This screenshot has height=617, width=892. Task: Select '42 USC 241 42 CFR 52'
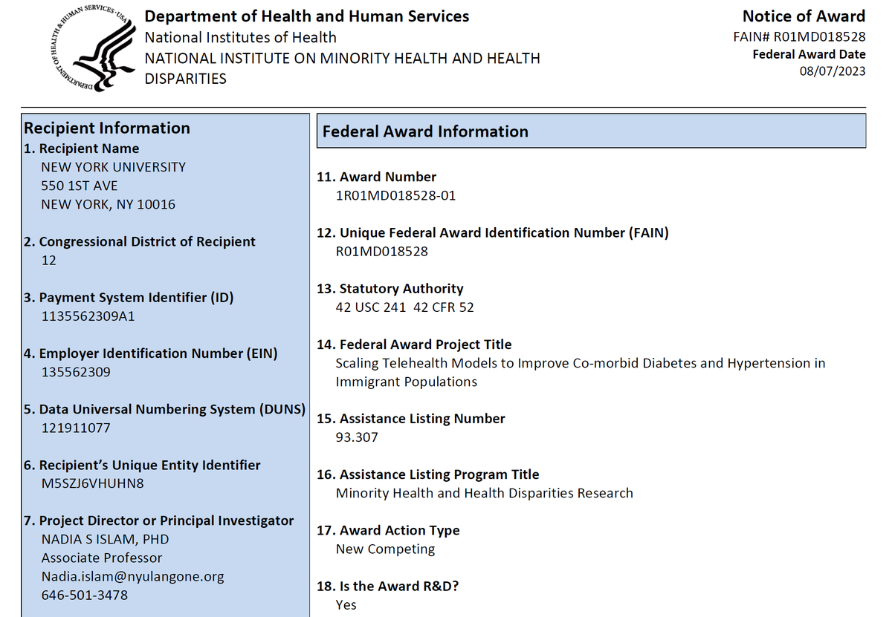[405, 307]
